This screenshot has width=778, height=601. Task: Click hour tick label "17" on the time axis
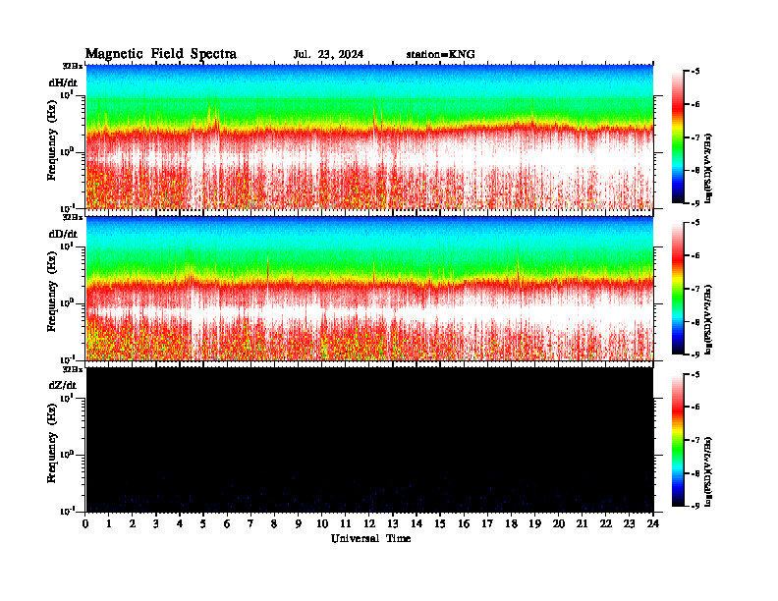[x=487, y=524]
